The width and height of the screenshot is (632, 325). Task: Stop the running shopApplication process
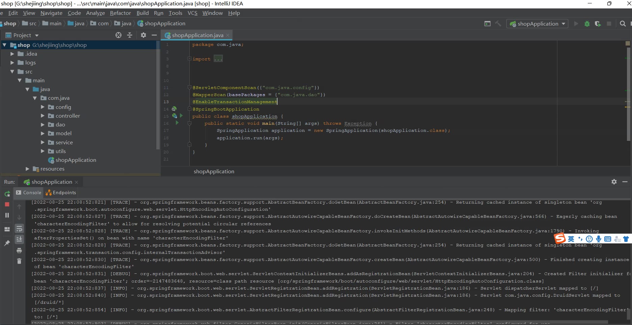7,204
